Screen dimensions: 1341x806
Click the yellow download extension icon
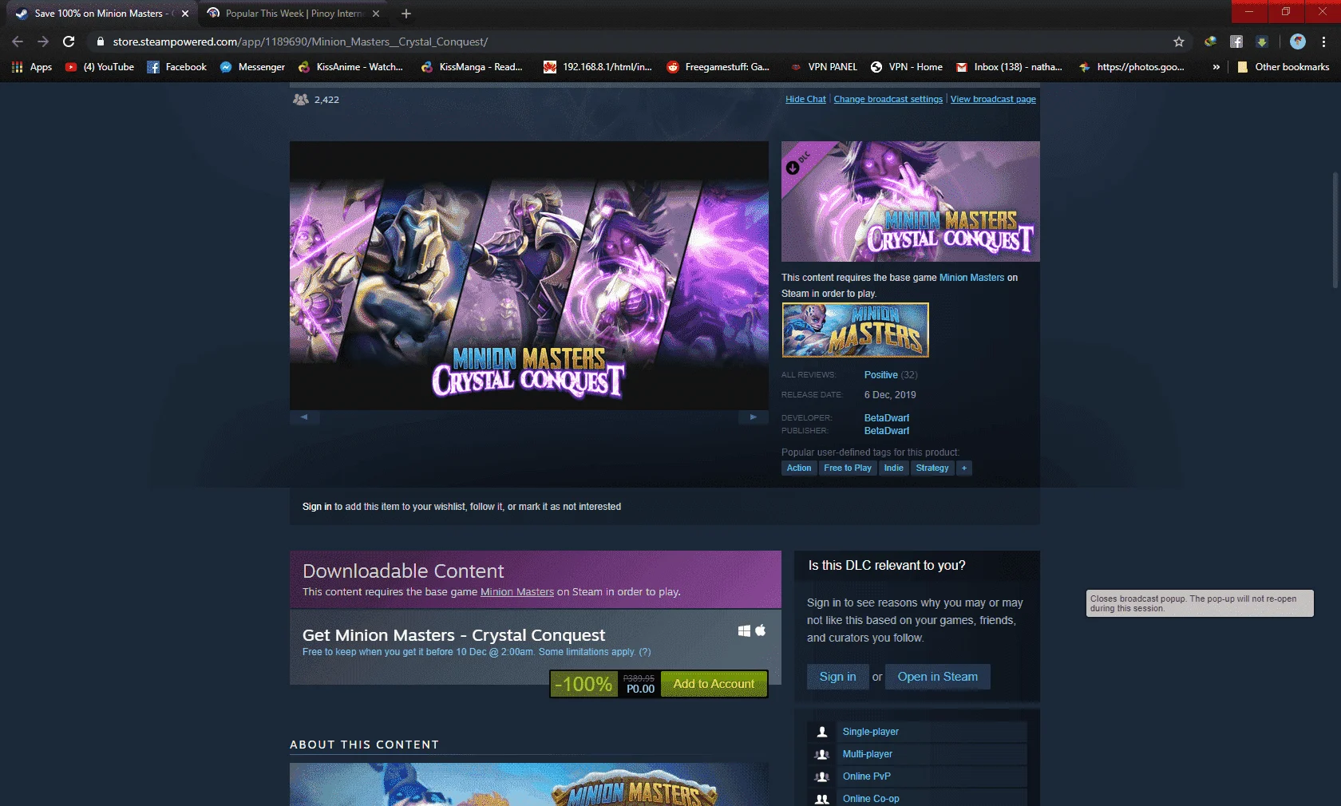[x=1262, y=41]
